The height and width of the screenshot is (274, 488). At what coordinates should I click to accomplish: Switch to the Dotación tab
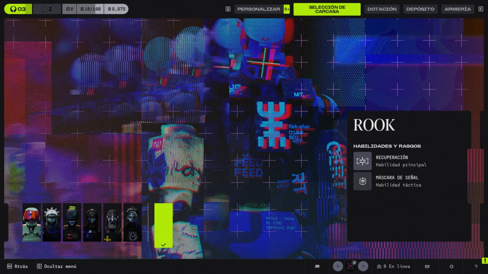382,9
